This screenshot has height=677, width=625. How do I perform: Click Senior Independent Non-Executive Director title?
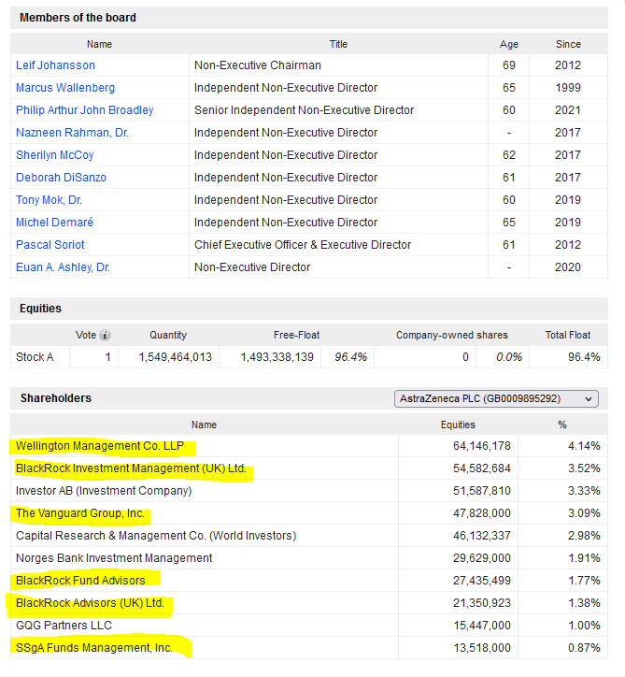click(x=304, y=110)
